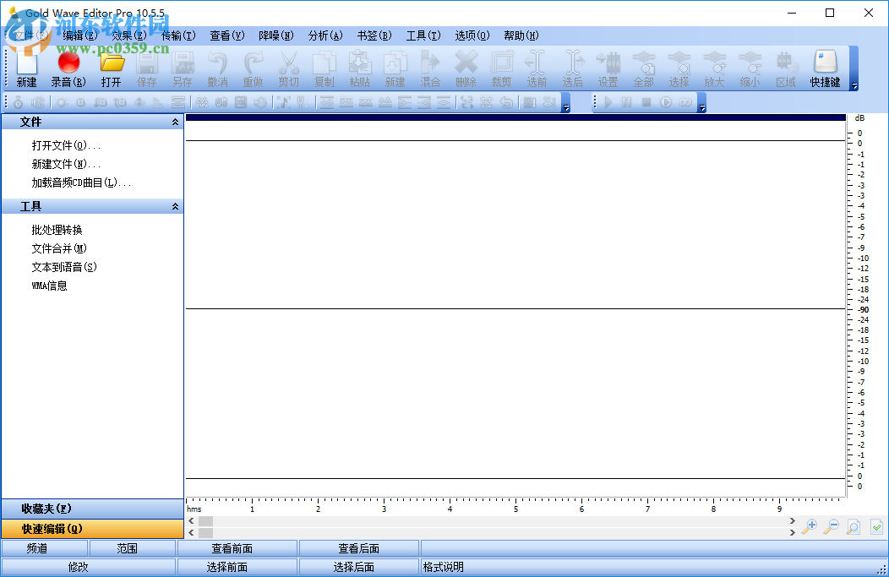Click the 剪切 (Cut) scissors icon
The width and height of the screenshot is (889, 577).
tap(288, 68)
